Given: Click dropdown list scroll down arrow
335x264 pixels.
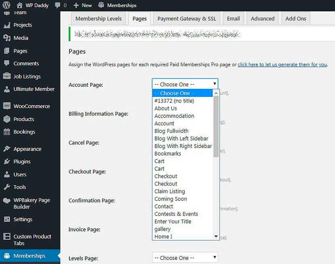Looking at the screenshot, I should [x=216, y=236].
